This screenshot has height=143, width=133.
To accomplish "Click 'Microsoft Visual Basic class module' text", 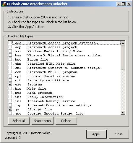I will tap(64, 55).
